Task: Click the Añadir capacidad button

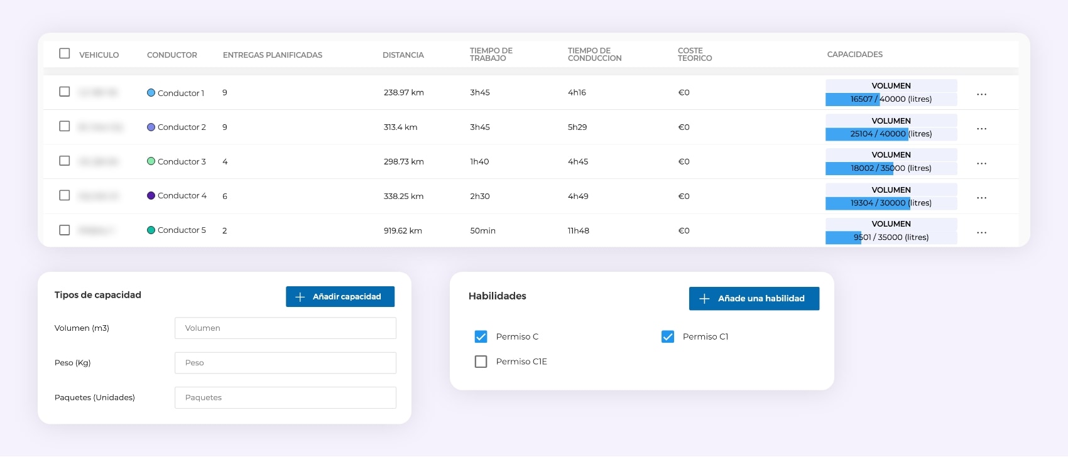Action: (340, 296)
